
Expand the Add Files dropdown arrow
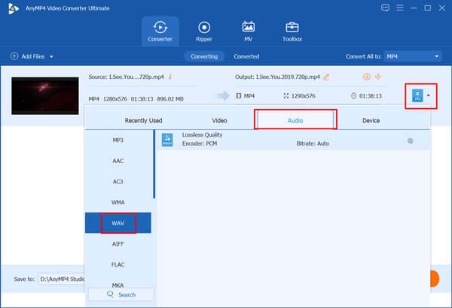pos(51,56)
